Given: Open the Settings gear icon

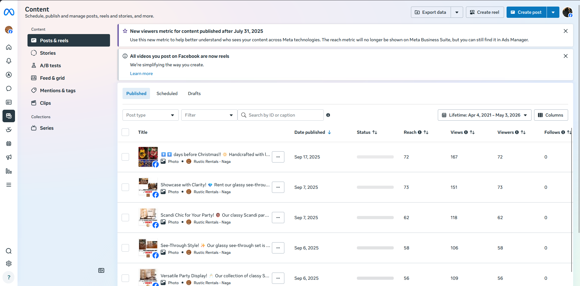Looking at the screenshot, I should pos(9,263).
